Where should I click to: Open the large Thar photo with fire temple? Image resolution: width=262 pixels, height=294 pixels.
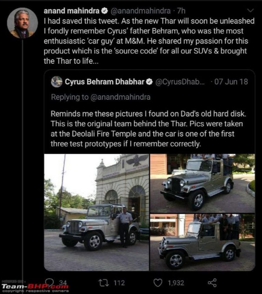tap(97, 212)
